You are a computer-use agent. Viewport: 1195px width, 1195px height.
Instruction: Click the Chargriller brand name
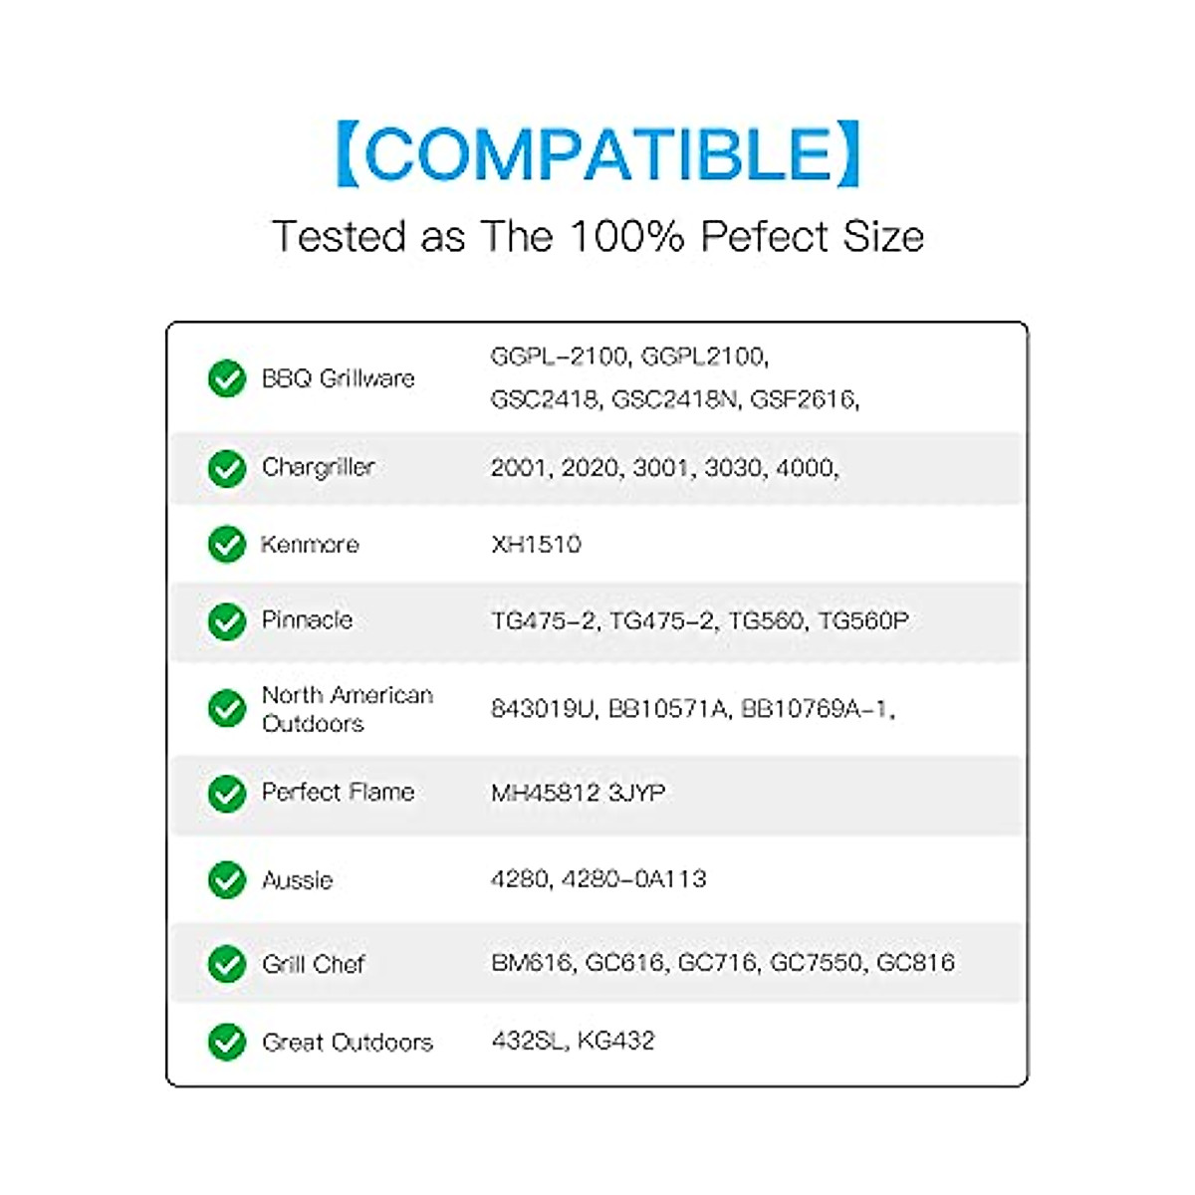tap(318, 467)
